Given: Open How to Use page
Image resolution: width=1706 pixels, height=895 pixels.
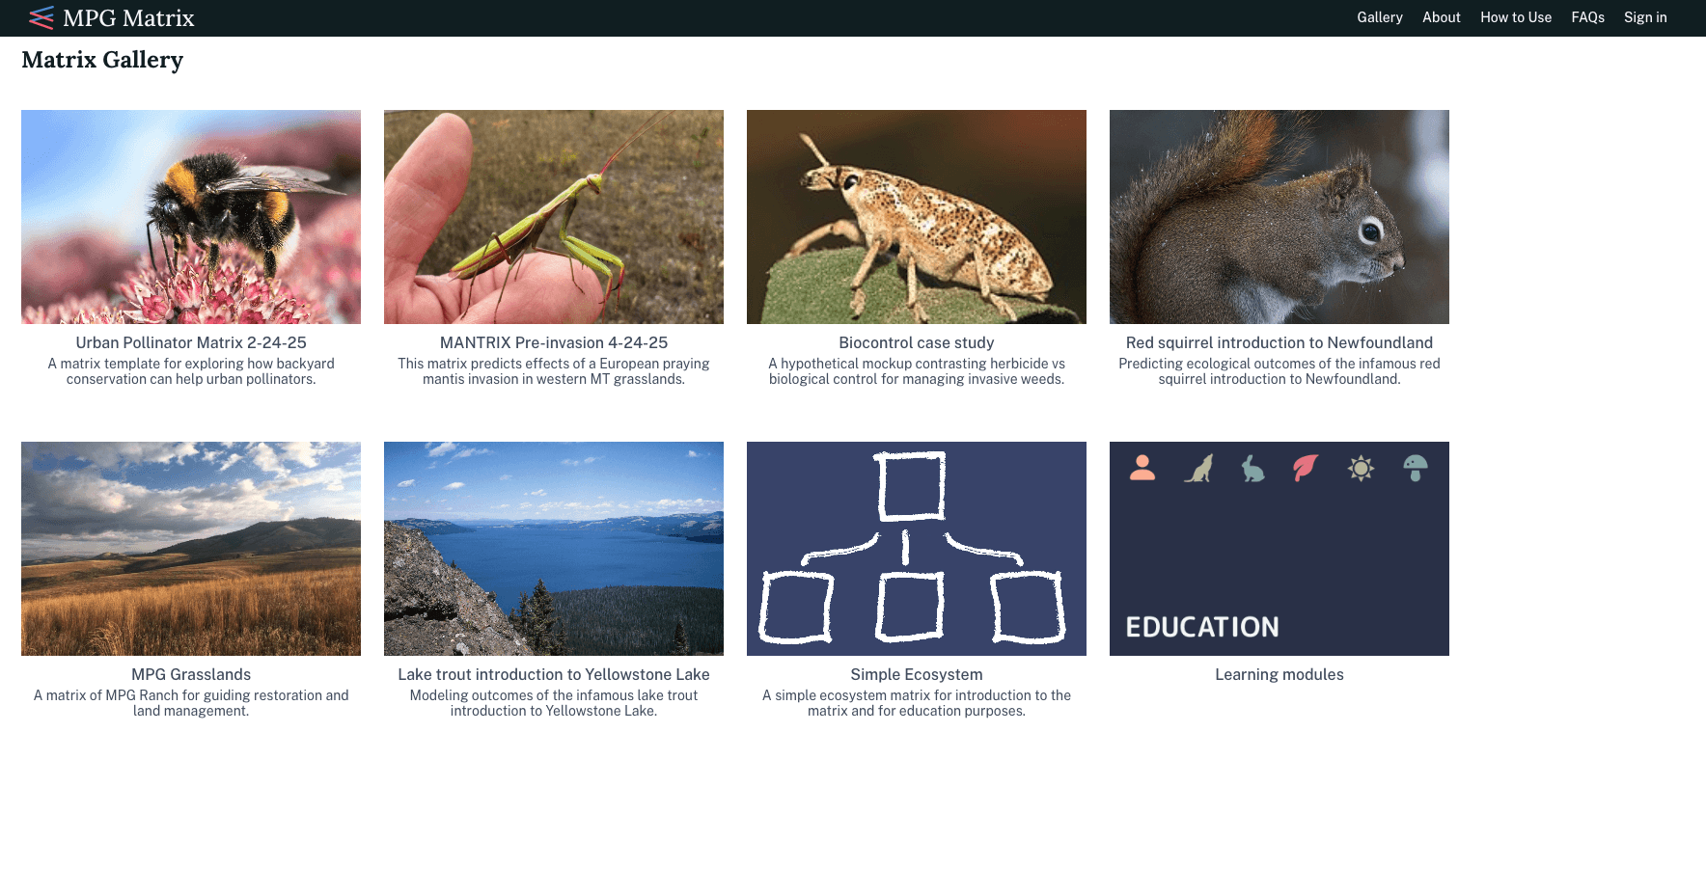Looking at the screenshot, I should pyautogui.click(x=1516, y=17).
